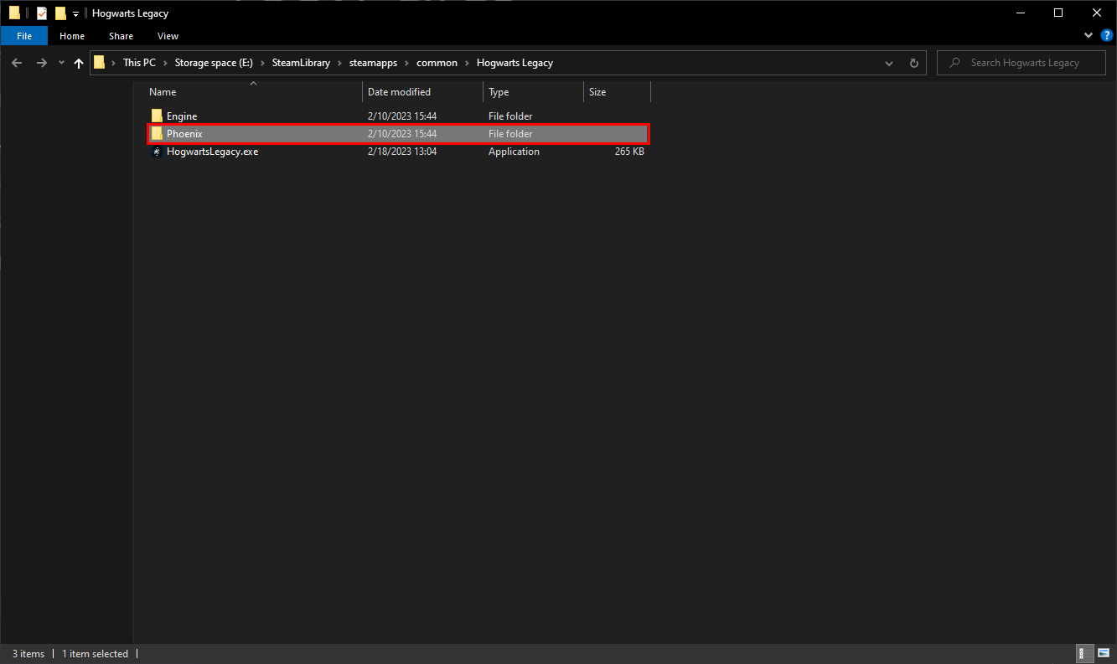1117x664 pixels.
Task: Expand the chevron after common breadcrumb
Action: (467, 63)
